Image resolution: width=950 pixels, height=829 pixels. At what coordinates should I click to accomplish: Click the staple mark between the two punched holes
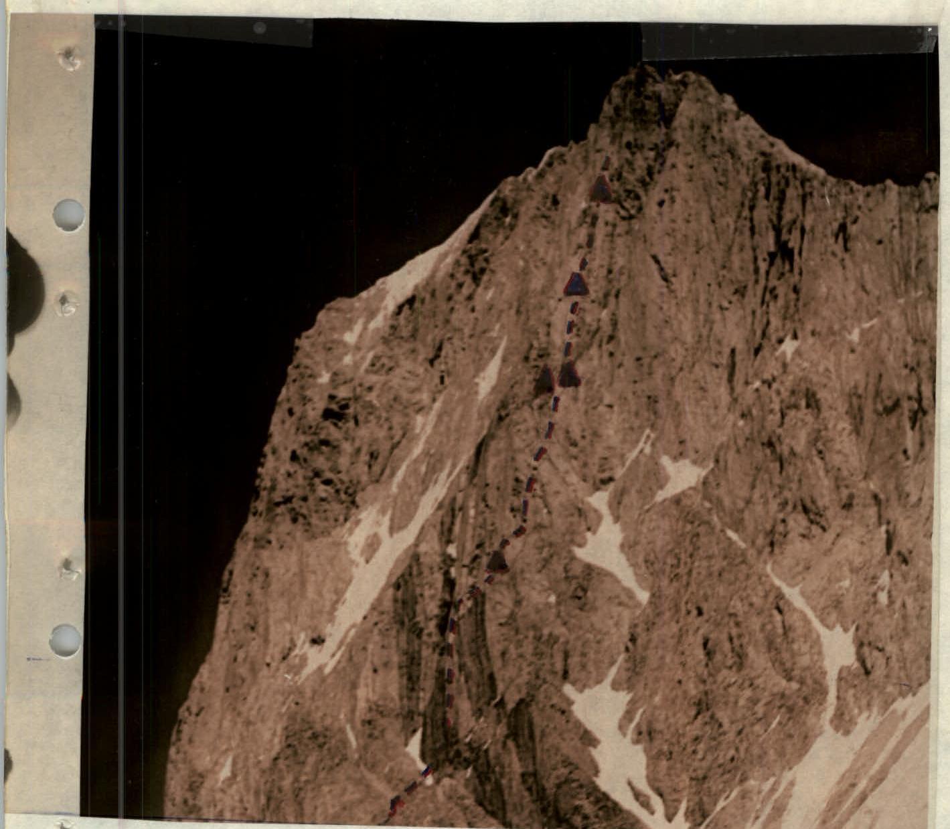[67, 303]
